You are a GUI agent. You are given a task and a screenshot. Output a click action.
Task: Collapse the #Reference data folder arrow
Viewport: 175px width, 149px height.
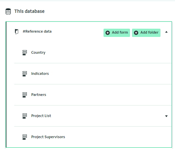[166, 32]
